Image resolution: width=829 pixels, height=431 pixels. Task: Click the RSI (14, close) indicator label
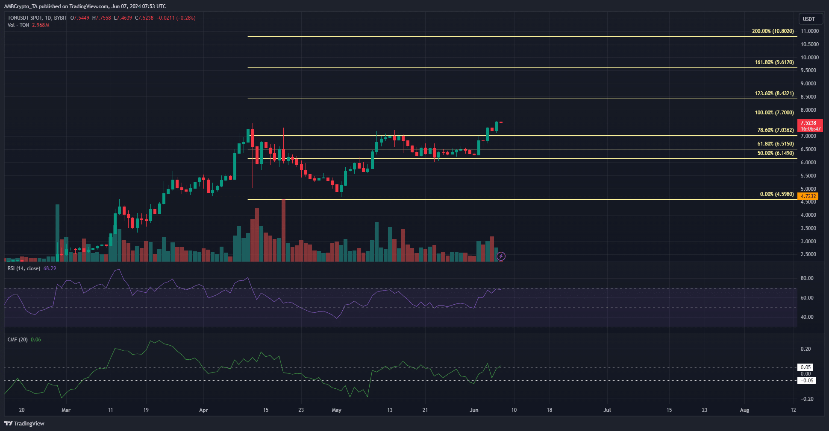[24, 268]
